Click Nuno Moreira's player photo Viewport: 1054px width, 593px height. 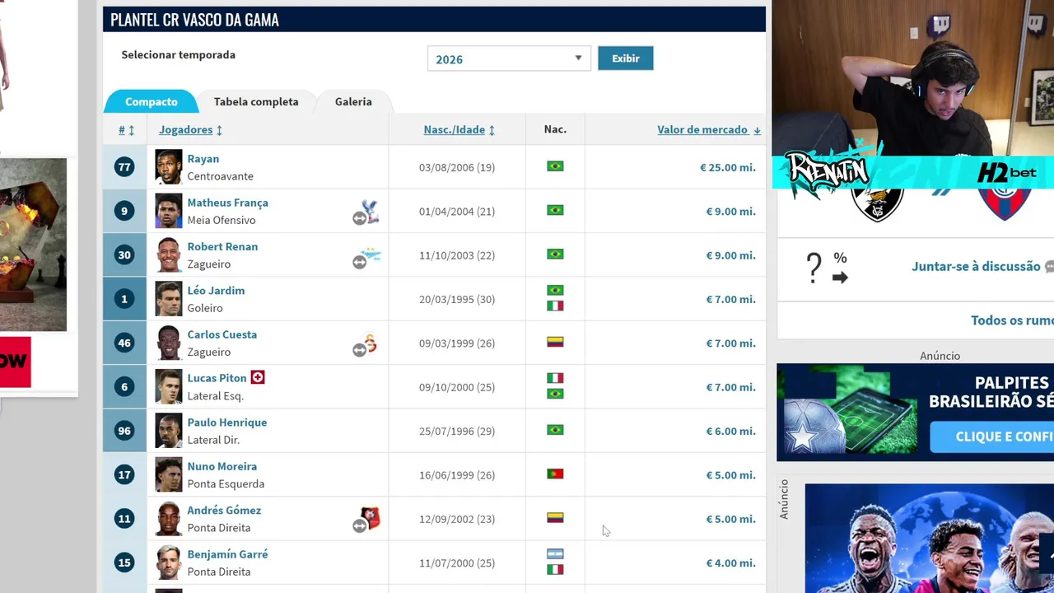coord(169,474)
